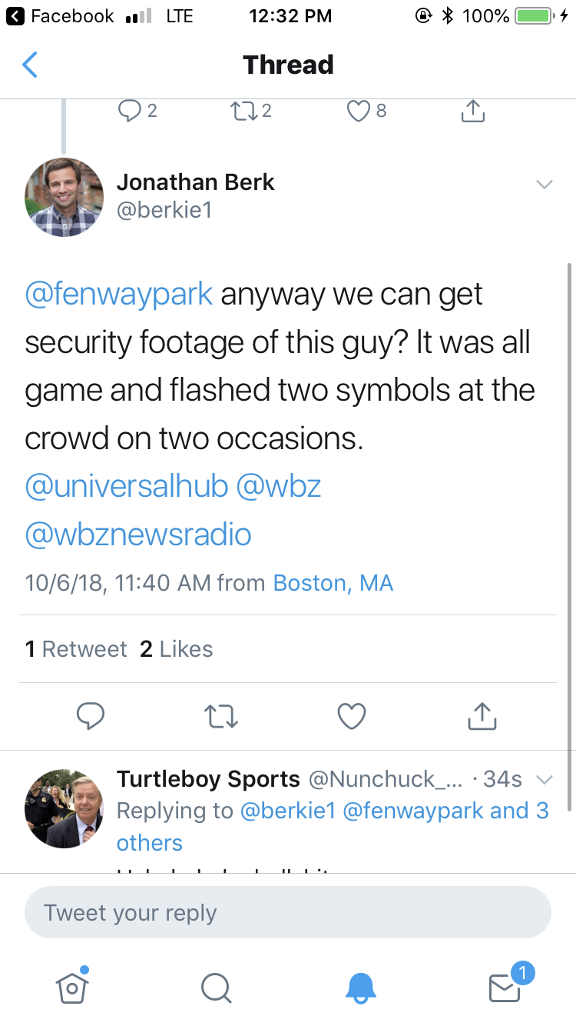Tap the Boston, MA location link

point(333,583)
